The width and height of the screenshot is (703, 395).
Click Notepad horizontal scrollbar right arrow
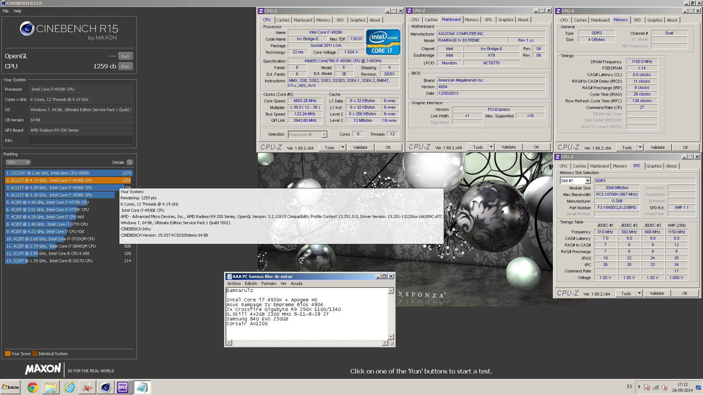tap(385, 343)
